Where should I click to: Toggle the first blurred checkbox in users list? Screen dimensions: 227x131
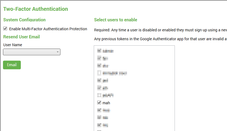click(x=99, y=51)
